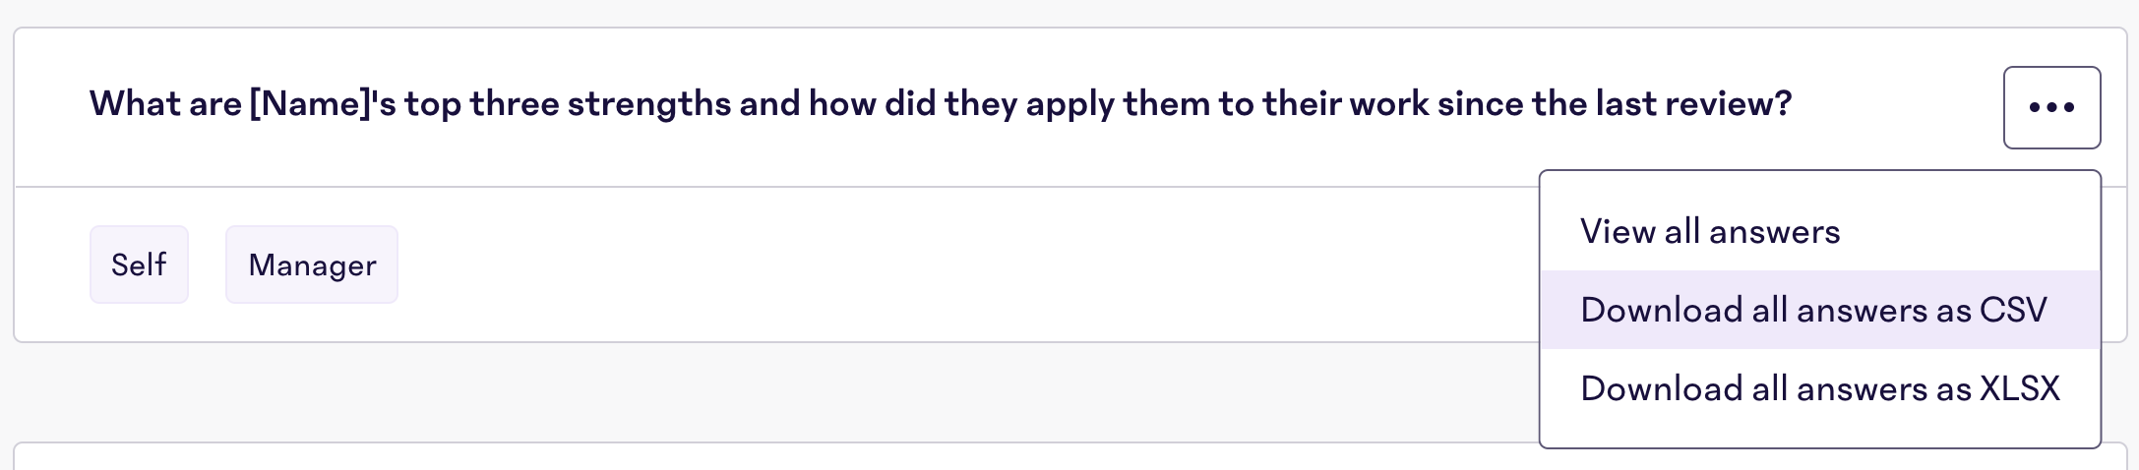Choose Download all answers as CSV
Screen dimensions: 2139x470
pyautogui.click(x=1819, y=310)
